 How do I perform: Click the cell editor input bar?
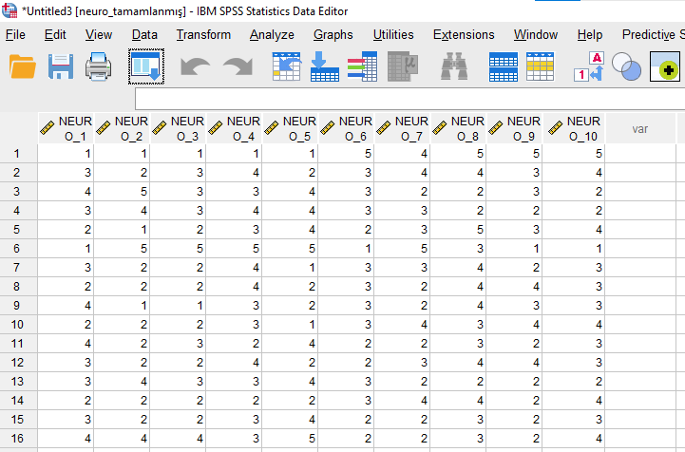pyautogui.click(x=409, y=99)
